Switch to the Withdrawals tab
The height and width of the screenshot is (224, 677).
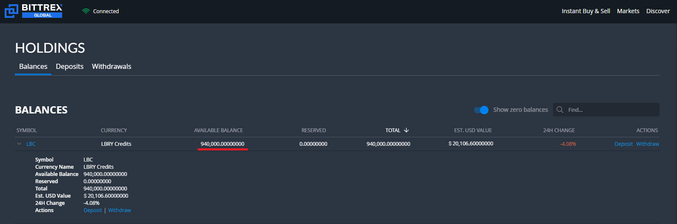111,66
